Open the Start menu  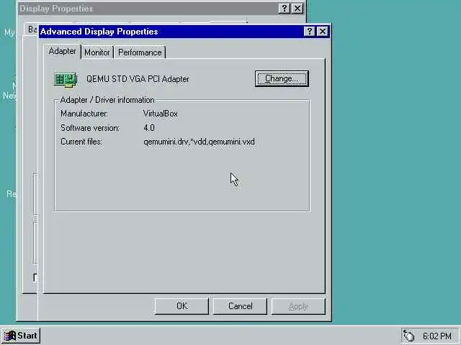21,336
